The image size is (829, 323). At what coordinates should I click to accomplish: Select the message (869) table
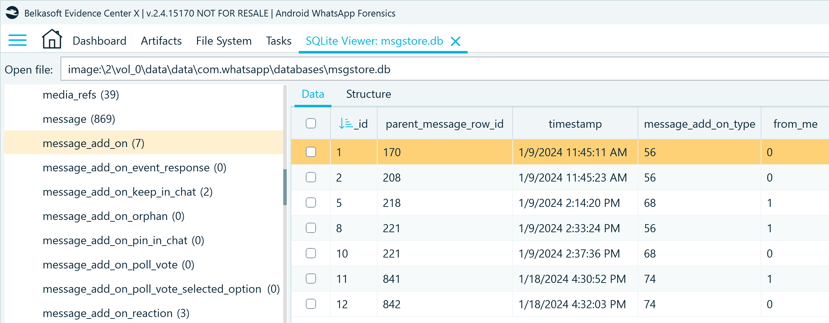coord(79,119)
